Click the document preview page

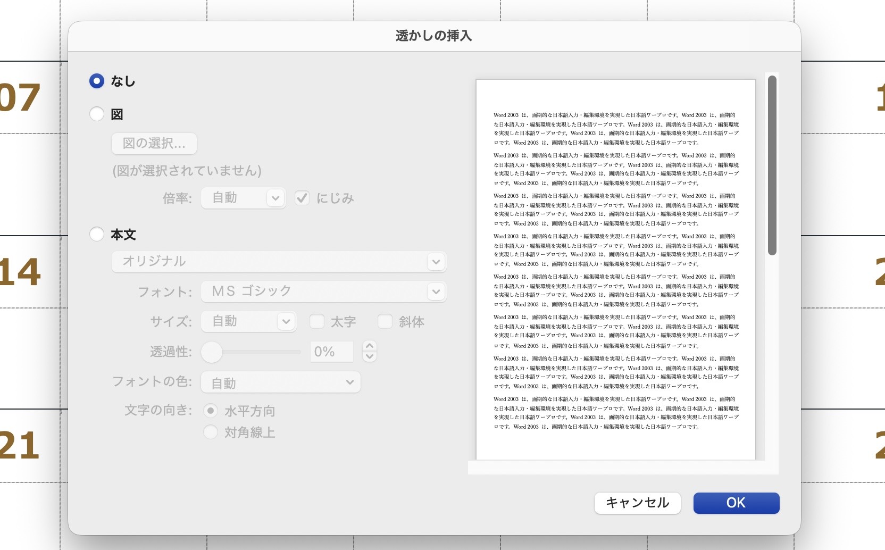[x=616, y=269]
